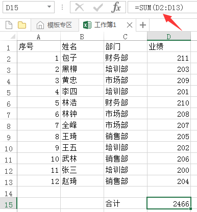
Task: Close the 工作簿1 tab
Action: (x=130, y=25)
